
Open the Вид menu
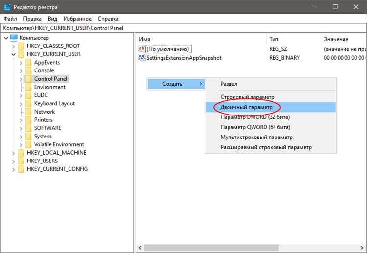(x=52, y=19)
